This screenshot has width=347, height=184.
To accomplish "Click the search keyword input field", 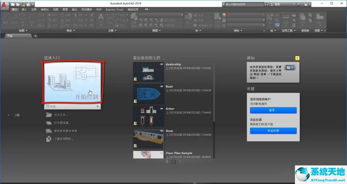I will tap(244, 4).
